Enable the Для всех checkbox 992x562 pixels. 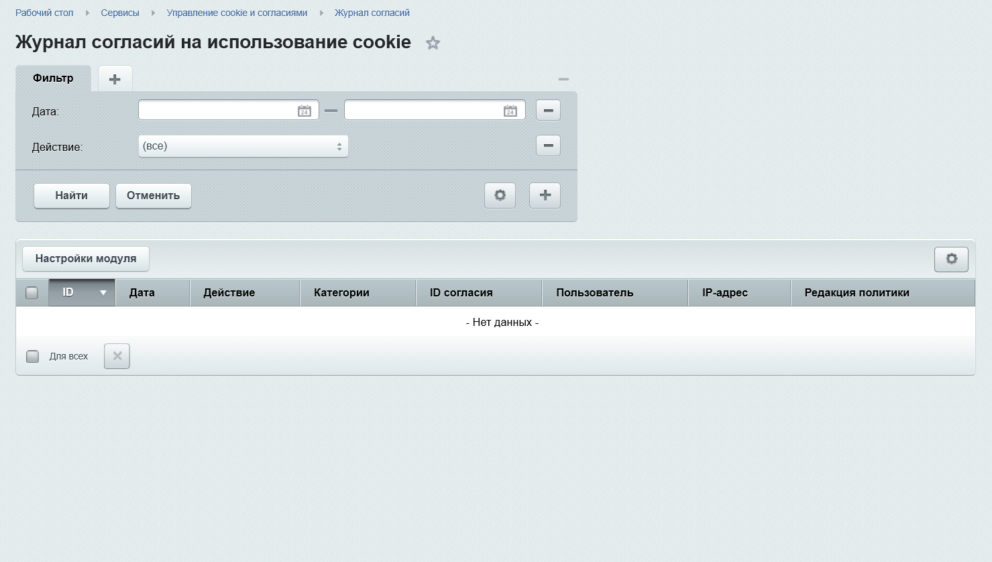click(x=32, y=356)
